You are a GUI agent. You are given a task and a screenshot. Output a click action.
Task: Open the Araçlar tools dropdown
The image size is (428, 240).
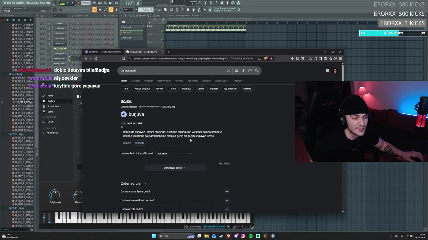[238, 81]
